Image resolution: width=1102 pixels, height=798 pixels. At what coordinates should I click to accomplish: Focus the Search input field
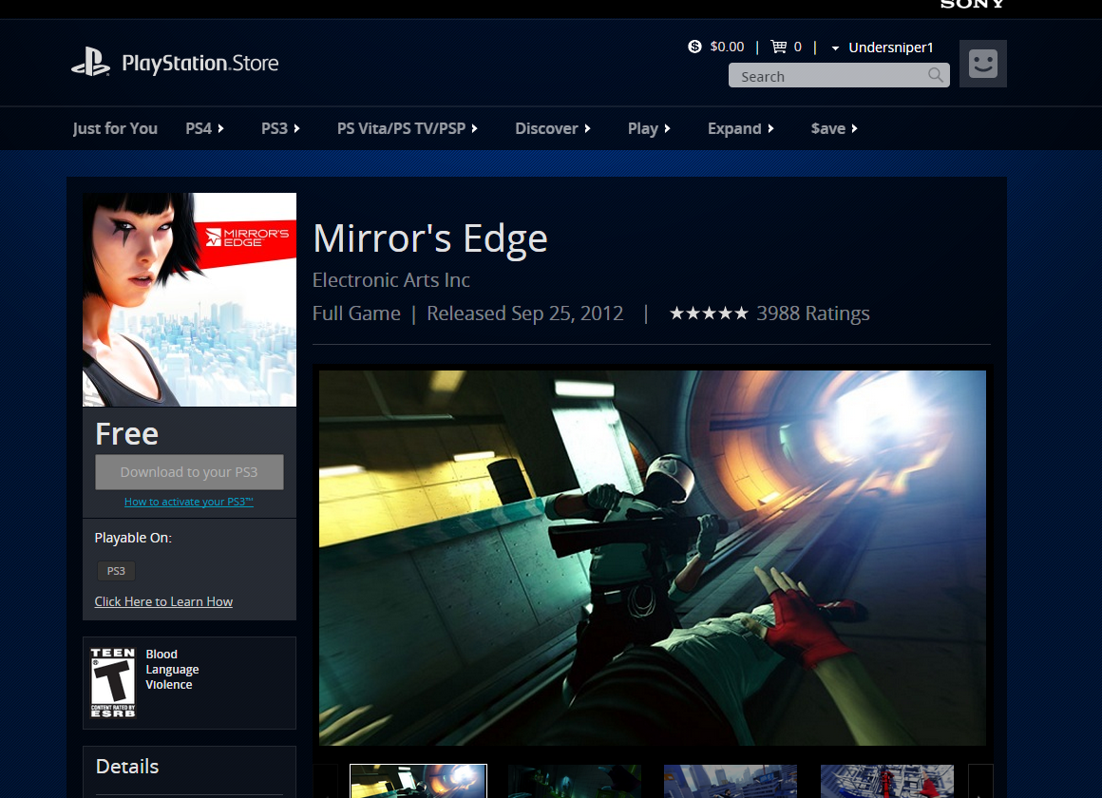[839, 75]
